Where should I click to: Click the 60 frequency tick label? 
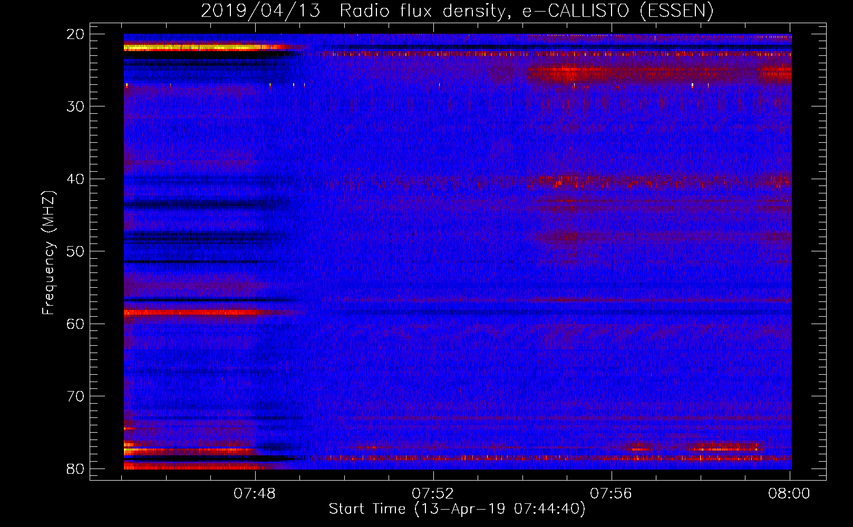(76, 324)
